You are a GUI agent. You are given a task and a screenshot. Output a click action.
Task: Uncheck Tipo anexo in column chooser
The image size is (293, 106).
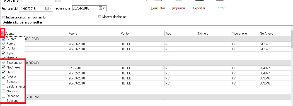[3, 63]
